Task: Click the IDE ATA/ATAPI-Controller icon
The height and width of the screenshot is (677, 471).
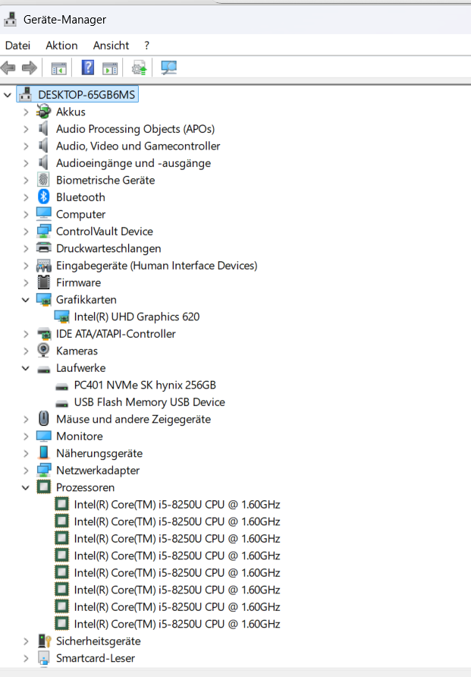Action: pyautogui.click(x=43, y=333)
